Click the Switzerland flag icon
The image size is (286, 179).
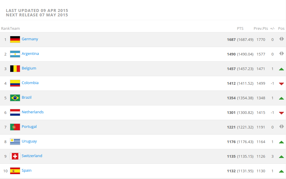click(15, 156)
